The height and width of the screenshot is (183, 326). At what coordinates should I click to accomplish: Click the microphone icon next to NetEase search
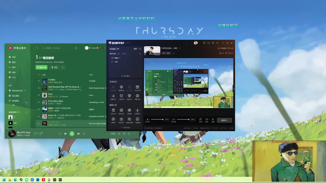pos(76,48)
